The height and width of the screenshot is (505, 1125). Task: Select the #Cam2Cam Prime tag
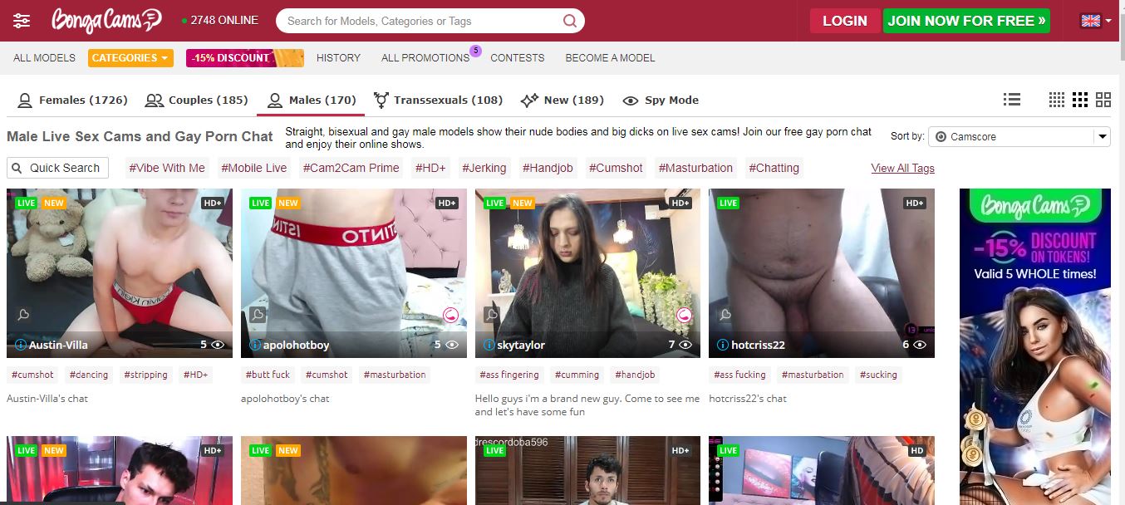pyautogui.click(x=351, y=168)
